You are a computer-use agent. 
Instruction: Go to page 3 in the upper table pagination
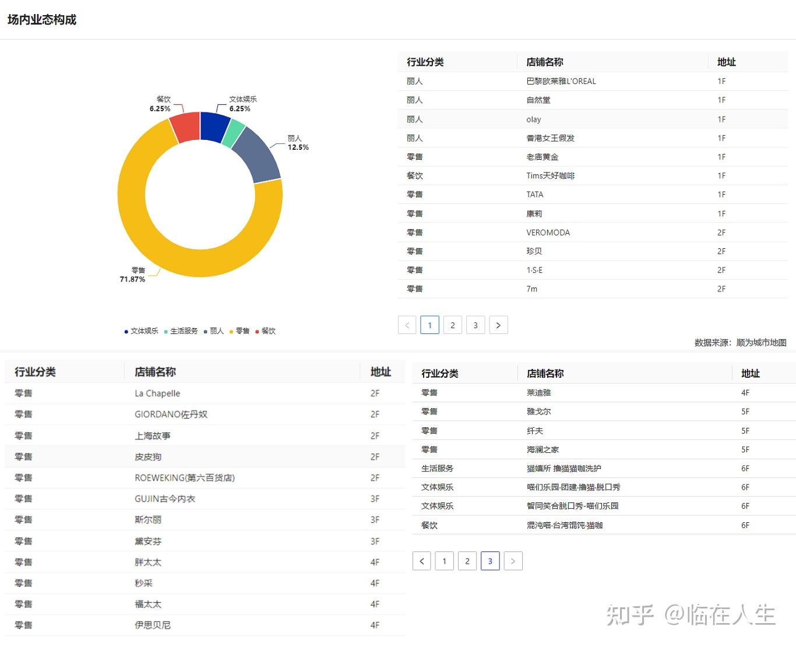tap(476, 325)
